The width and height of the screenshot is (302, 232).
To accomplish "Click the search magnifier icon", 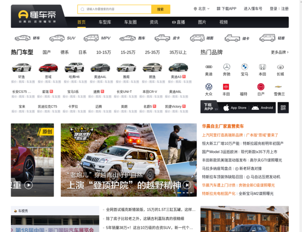I will [x=82, y=9].
